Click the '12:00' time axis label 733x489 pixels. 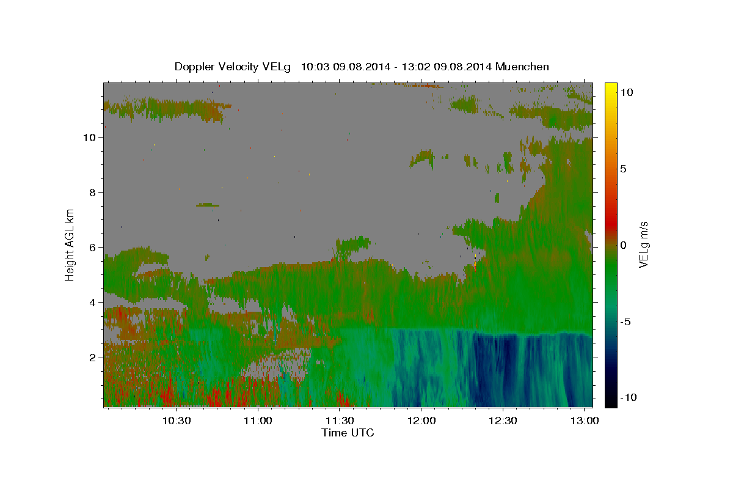coord(421,421)
